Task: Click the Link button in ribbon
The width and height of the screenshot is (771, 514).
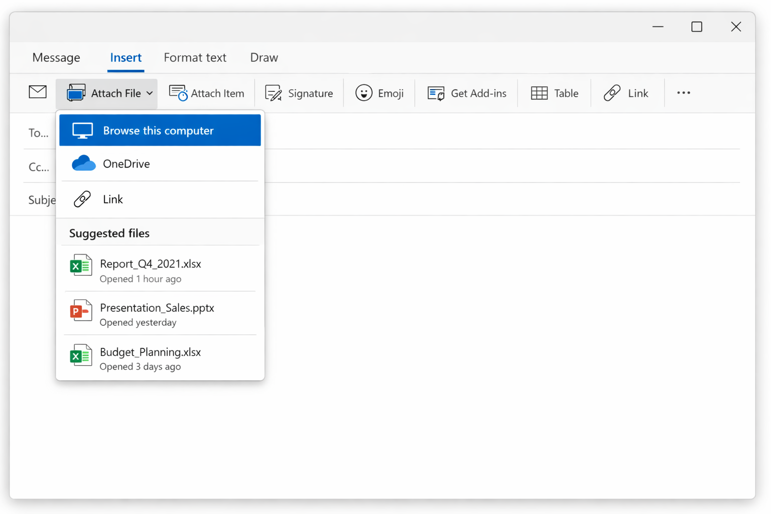Action: [626, 93]
